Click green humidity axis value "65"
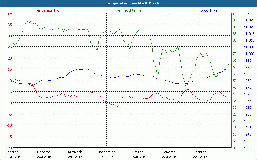Image resolution: width=257 pixels, height=160 pixels. tap(235, 60)
